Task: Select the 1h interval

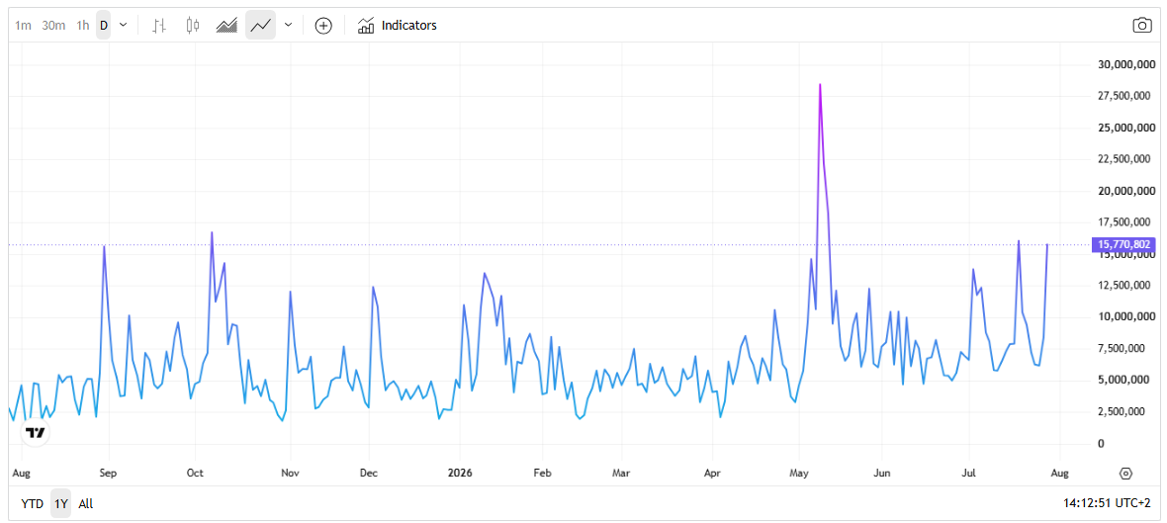Action: [83, 26]
